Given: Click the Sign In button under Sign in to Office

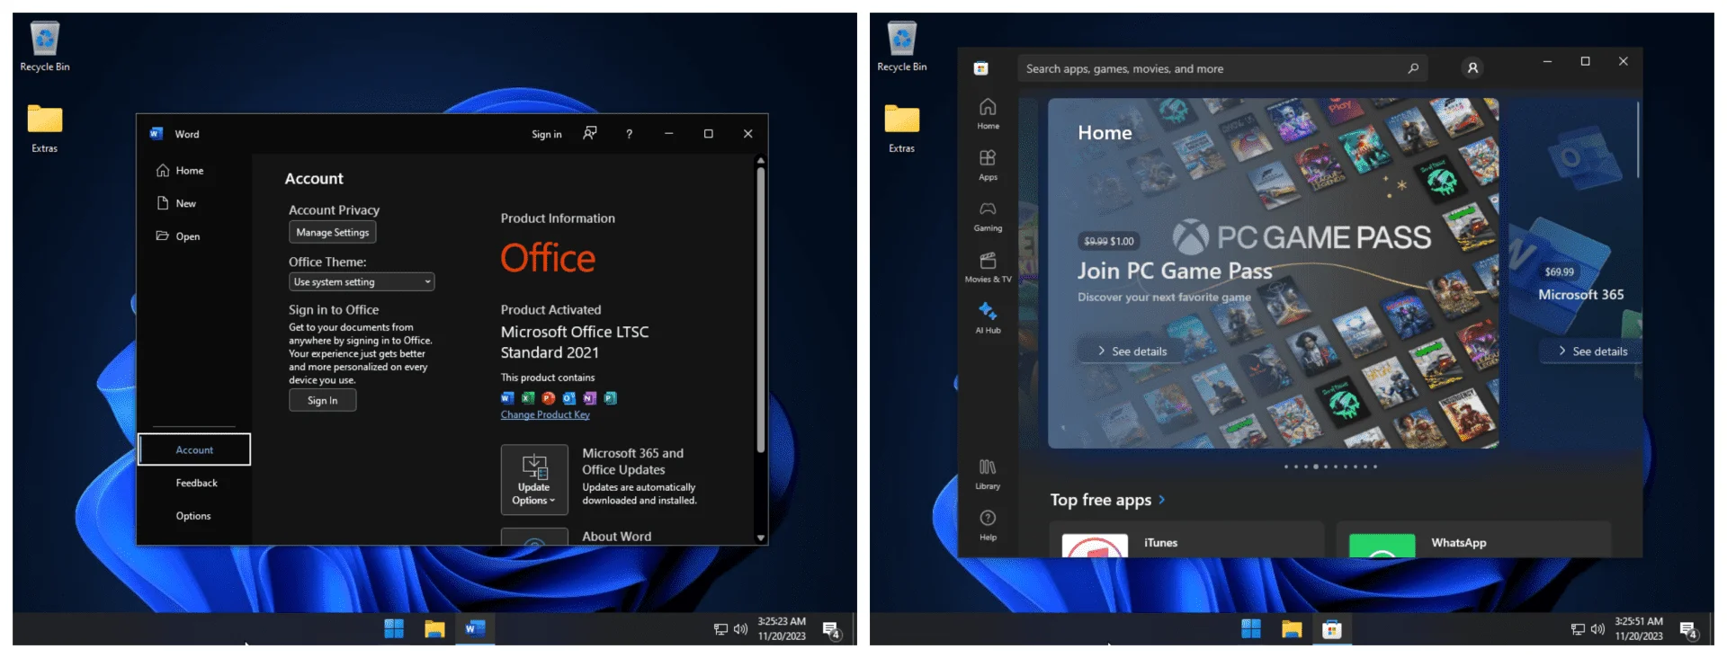Looking at the screenshot, I should pyautogui.click(x=323, y=401).
